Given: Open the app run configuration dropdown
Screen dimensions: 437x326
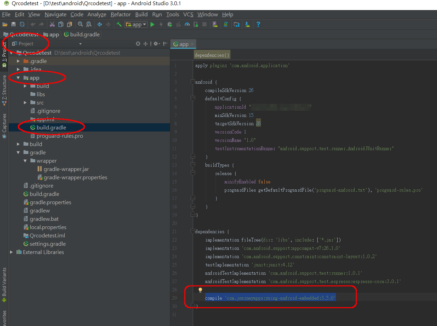Looking at the screenshot, I should pos(136,24).
